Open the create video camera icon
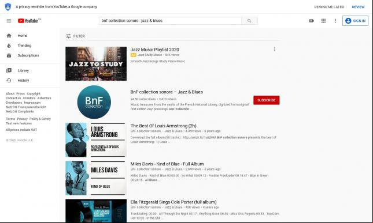This screenshot has width=373, height=223. 312,21
